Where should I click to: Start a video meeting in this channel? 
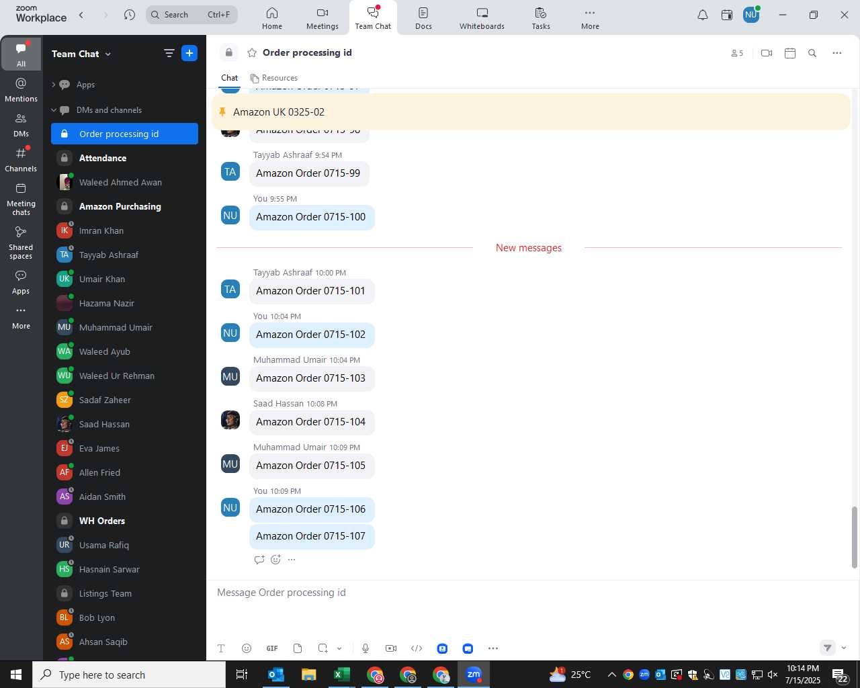[767, 53]
